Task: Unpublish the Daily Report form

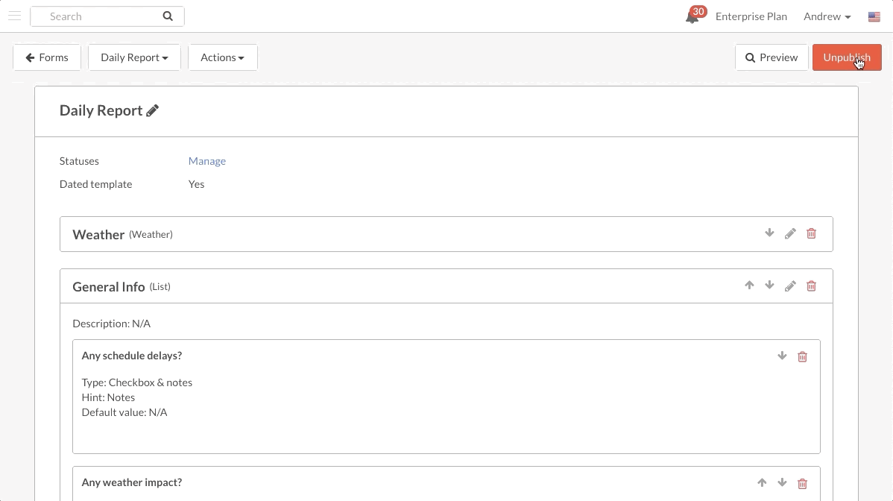Action: tap(847, 57)
